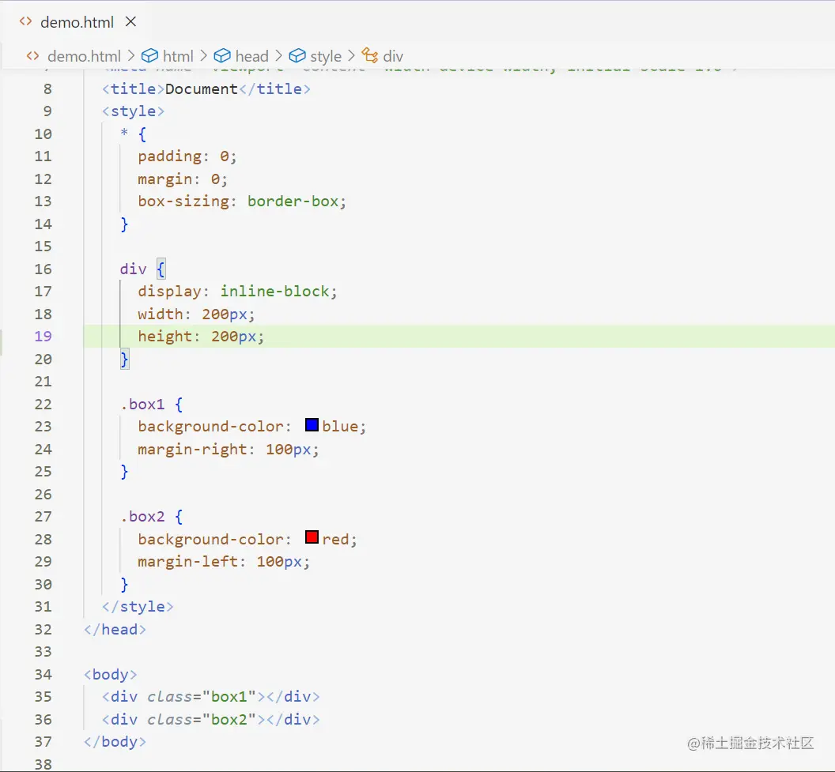Image resolution: width=835 pixels, height=772 pixels.
Task: Click 'background-color' property on line 23
Action: coord(210,427)
